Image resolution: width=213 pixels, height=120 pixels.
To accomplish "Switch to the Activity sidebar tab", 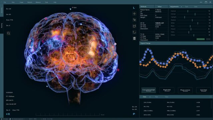I will coord(2,25).
